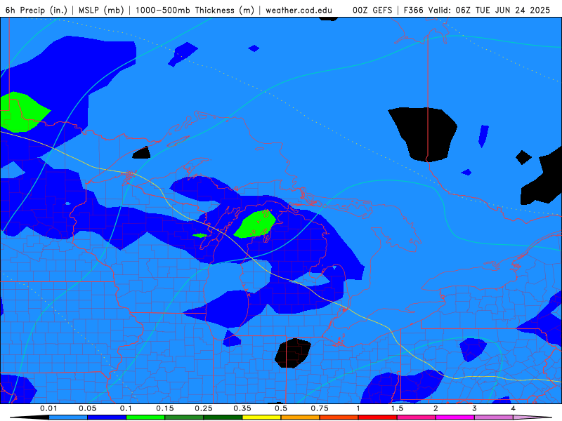This screenshot has height=421, width=562.
Task: Select the medium green 0.15–0.25 legend swatch
Action: tap(184, 417)
